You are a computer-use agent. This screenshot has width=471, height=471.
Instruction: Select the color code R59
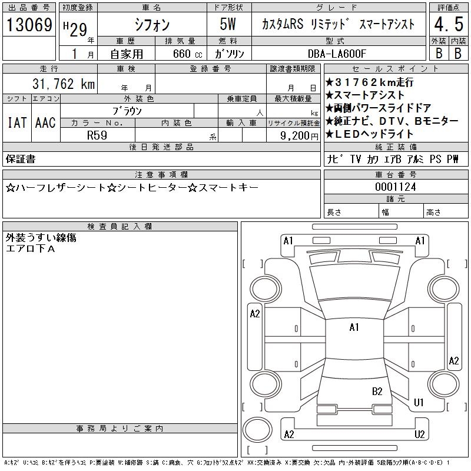[x=97, y=135]
